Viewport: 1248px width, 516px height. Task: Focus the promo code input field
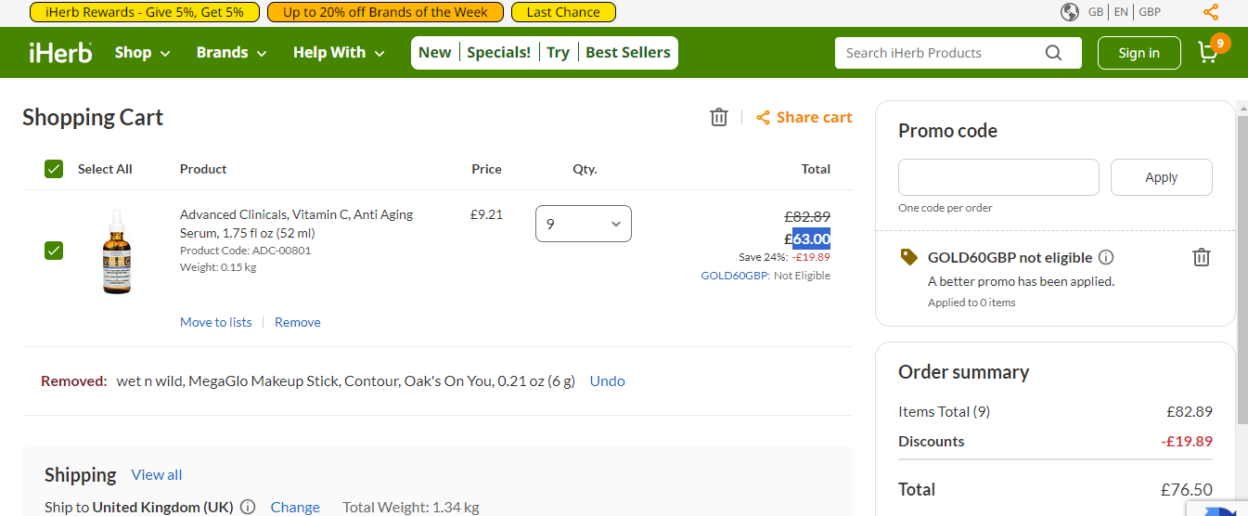[x=998, y=177]
